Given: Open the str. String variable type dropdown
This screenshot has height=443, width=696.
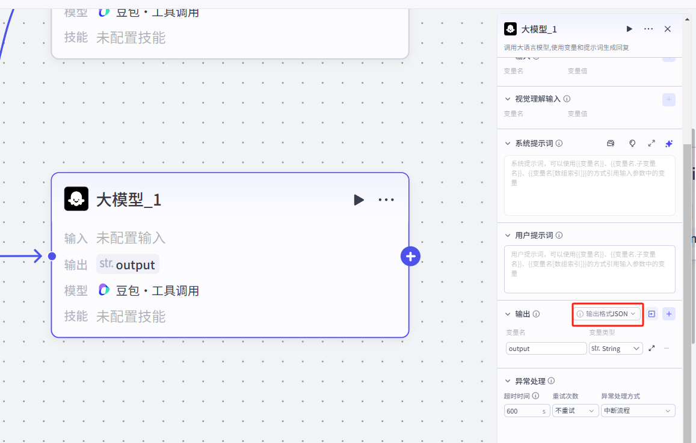Looking at the screenshot, I should tap(615, 349).
